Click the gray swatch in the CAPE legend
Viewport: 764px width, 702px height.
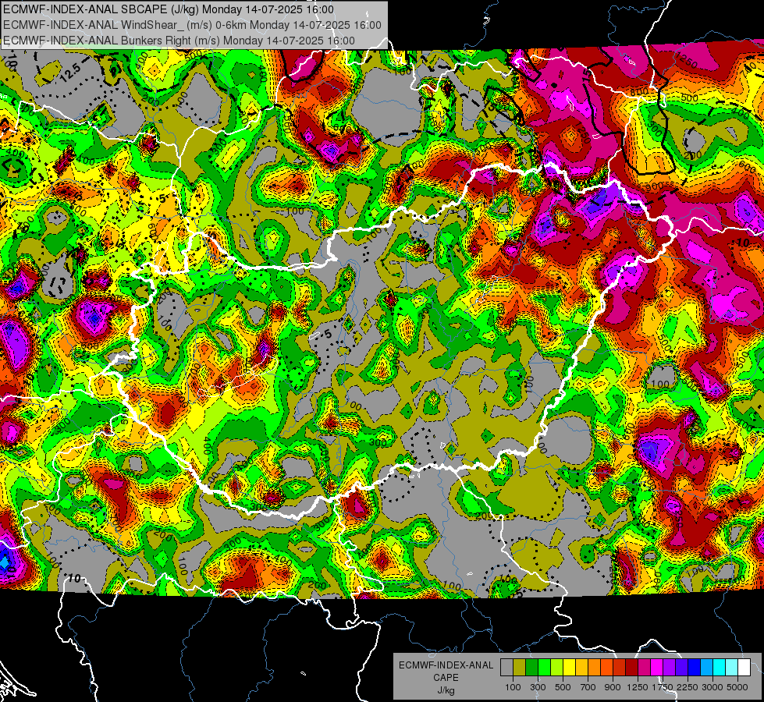[506, 668]
